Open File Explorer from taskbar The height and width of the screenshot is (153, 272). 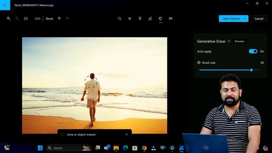(x=116, y=148)
